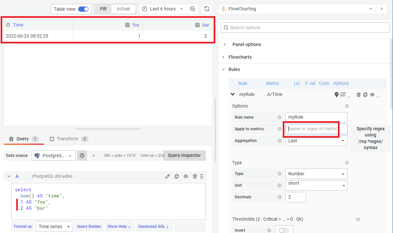Screen dimensions: 393x233
Task: Open the Aggregation dropdown showing Last
Action: 316,141
